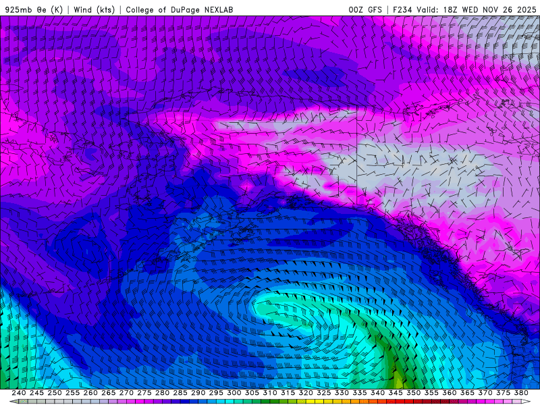Screen dimensions: 540x405
Task: Click the 315 value on color scale
Action: [x=288, y=393]
